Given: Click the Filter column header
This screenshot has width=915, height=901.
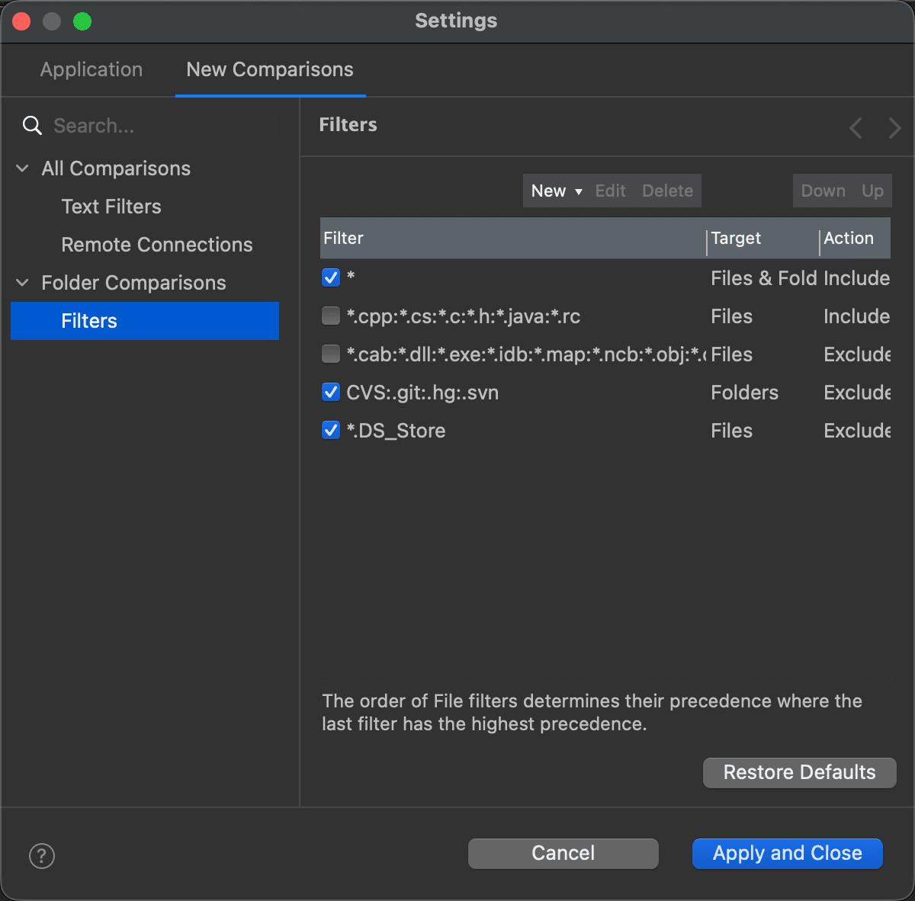Looking at the screenshot, I should pos(513,238).
